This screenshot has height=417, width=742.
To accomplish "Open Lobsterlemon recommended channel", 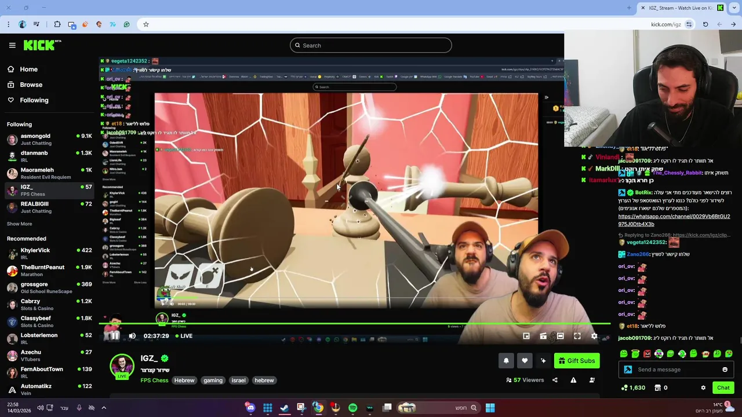I will (49, 338).
